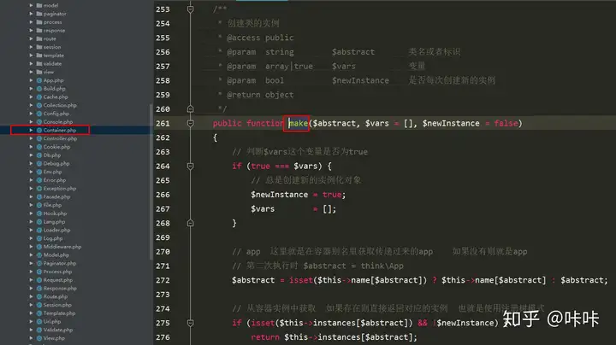Click line number 272 in the gutter
Viewport: 616px width, 345px height.
[x=163, y=280]
